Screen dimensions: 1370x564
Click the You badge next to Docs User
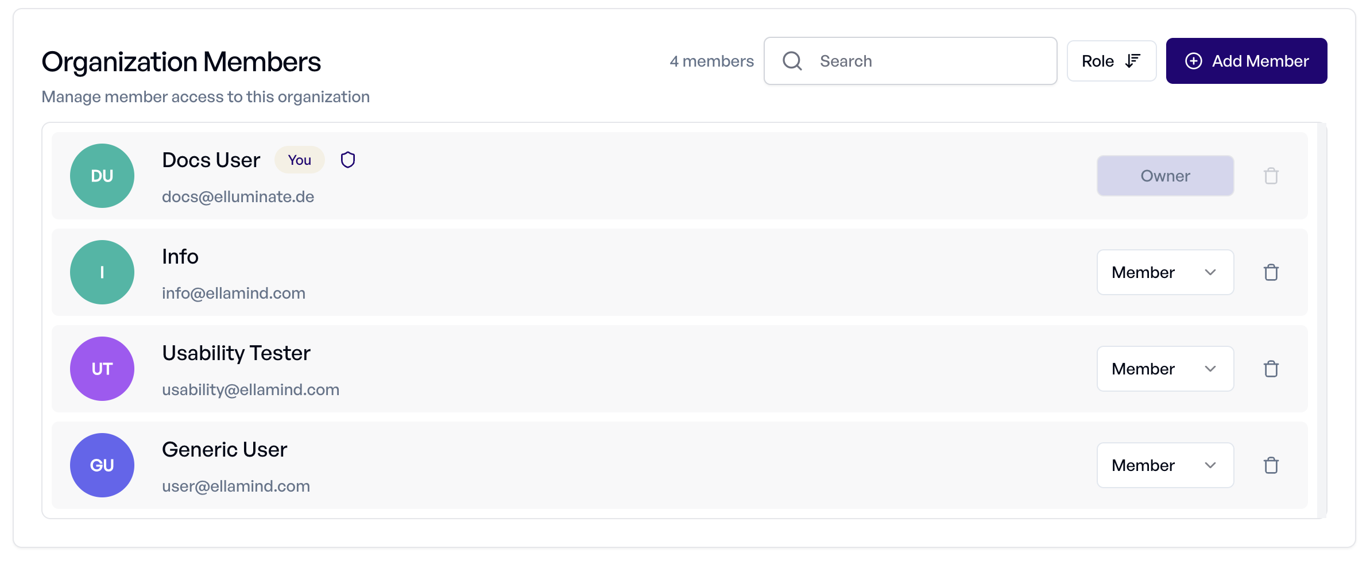299,160
